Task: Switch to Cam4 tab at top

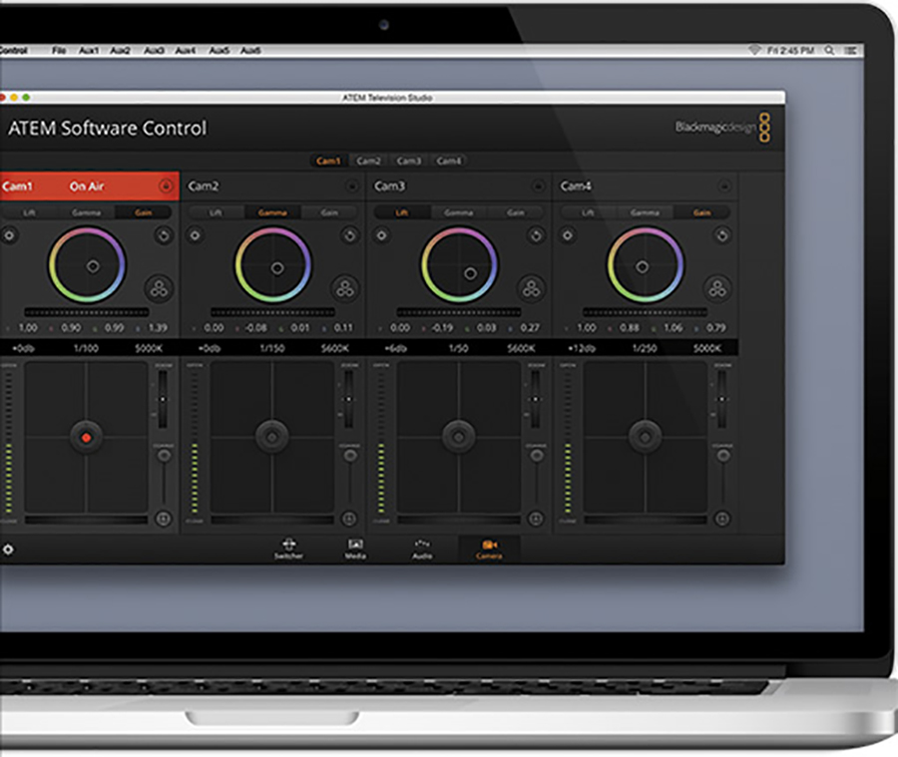Action: pyautogui.click(x=448, y=161)
